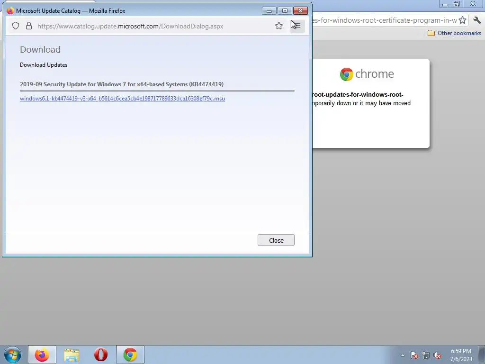Click the Firefox tracking protection shield icon

pyautogui.click(x=16, y=26)
